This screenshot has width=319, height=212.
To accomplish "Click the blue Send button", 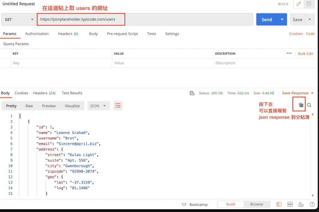I will pos(267,20).
